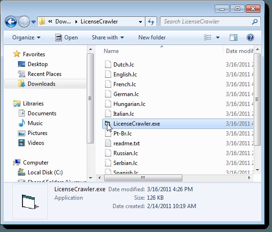Expand the breadcrumb arrow before LicenseCrawler
Image resolution: width=272 pixels, height=232 pixels.
click(76, 22)
